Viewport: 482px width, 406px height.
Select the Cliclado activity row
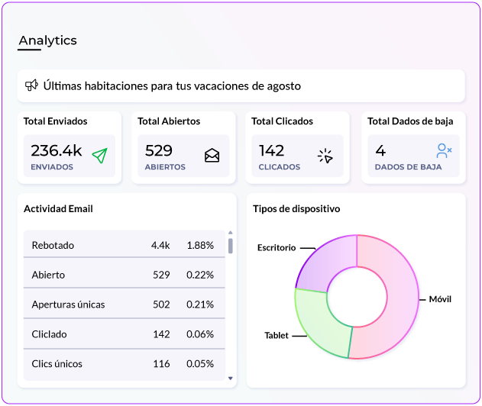coord(123,334)
